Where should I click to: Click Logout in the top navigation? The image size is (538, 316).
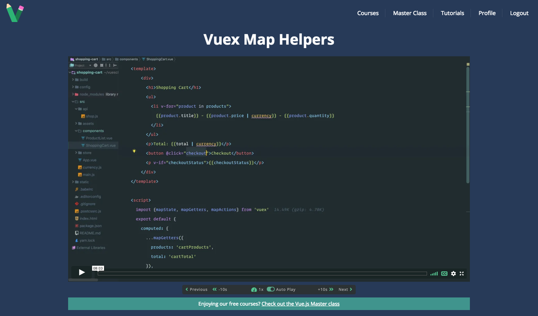click(519, 13)
